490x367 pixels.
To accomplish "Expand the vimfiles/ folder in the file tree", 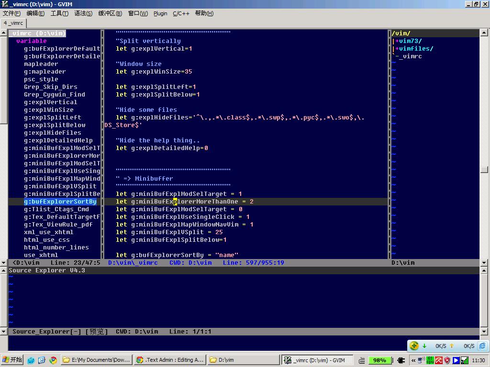I will point(414,49).
